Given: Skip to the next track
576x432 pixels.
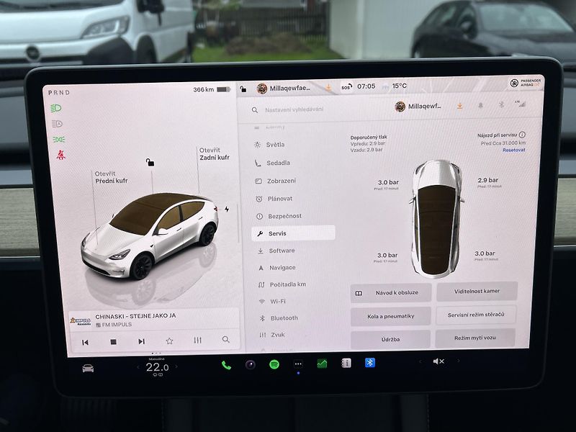Looking at the screenshot, I should 141,341.
